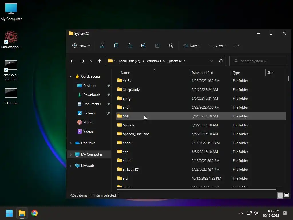
Task: Open the New item dropdown
Action: pyautogui.click(x=81, y=46)
